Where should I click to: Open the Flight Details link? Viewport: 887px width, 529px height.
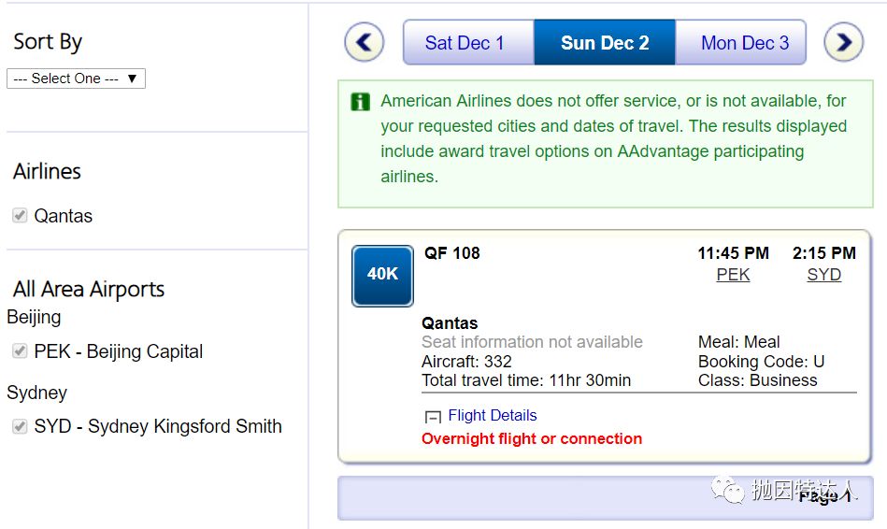[x=493, y=415]
